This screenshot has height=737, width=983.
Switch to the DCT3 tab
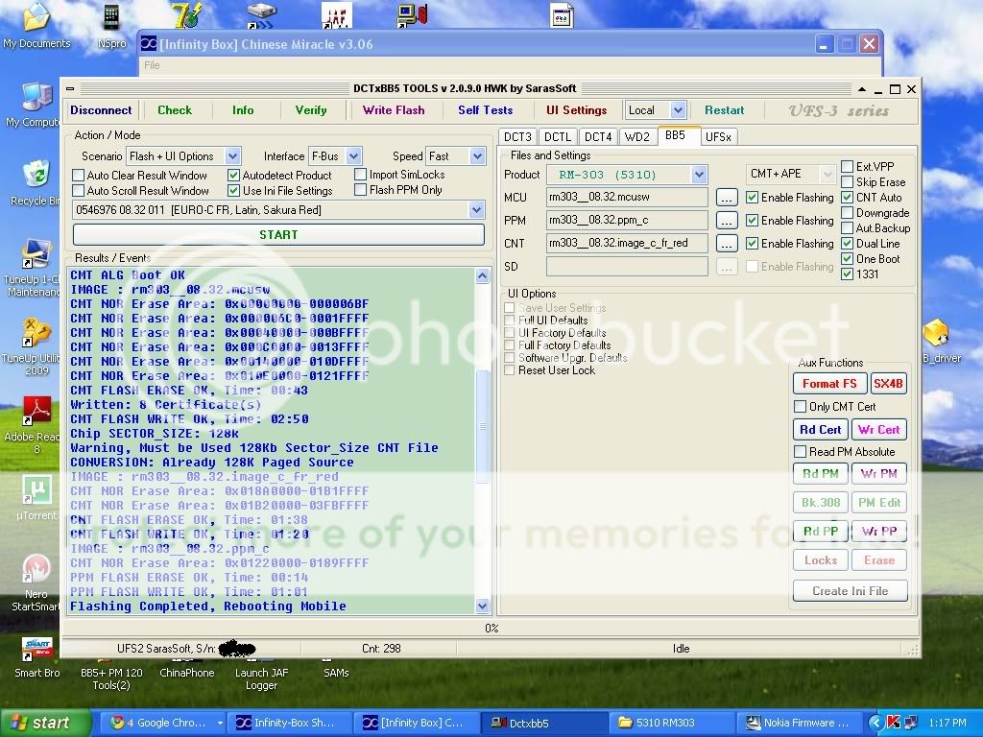(517, 136)
